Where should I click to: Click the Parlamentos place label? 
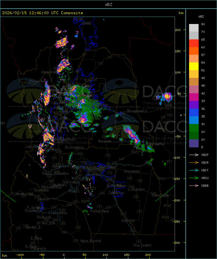[x=51, y=187]
